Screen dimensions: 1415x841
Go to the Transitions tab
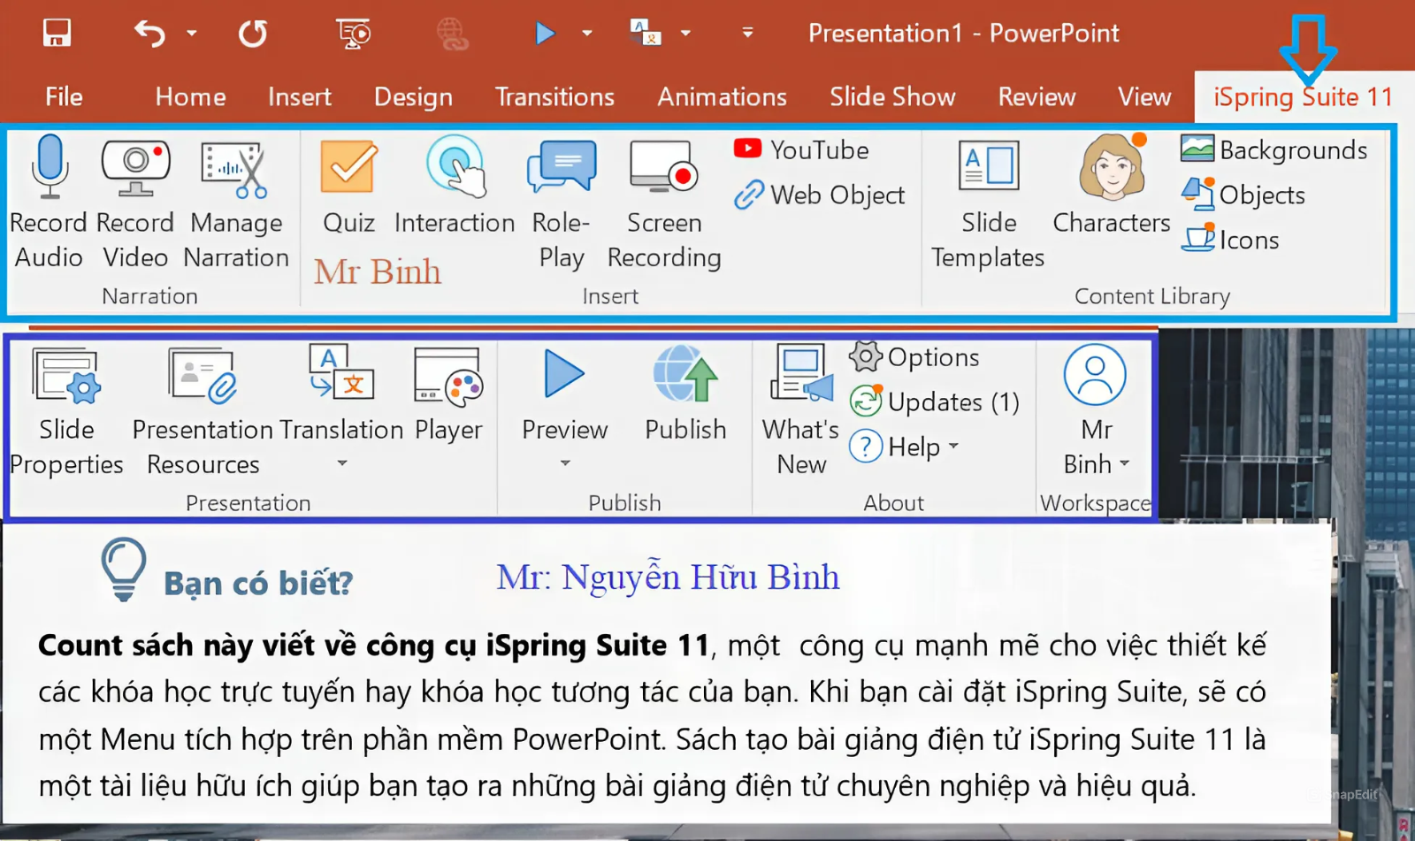click(555, 96)
